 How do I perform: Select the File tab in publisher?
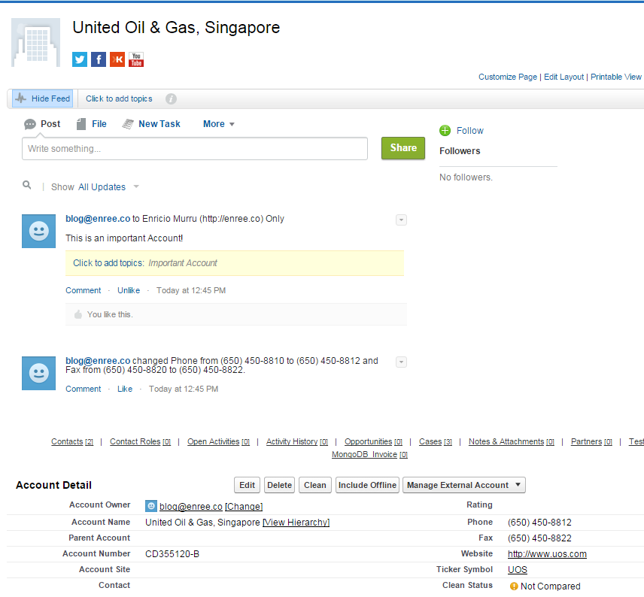(x=92, y=124)
